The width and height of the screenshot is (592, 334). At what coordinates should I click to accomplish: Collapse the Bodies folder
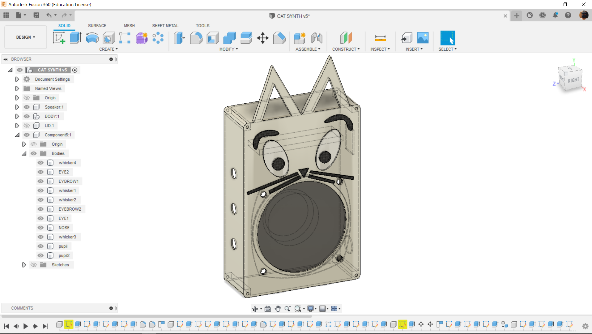click(x=24, y=153)
